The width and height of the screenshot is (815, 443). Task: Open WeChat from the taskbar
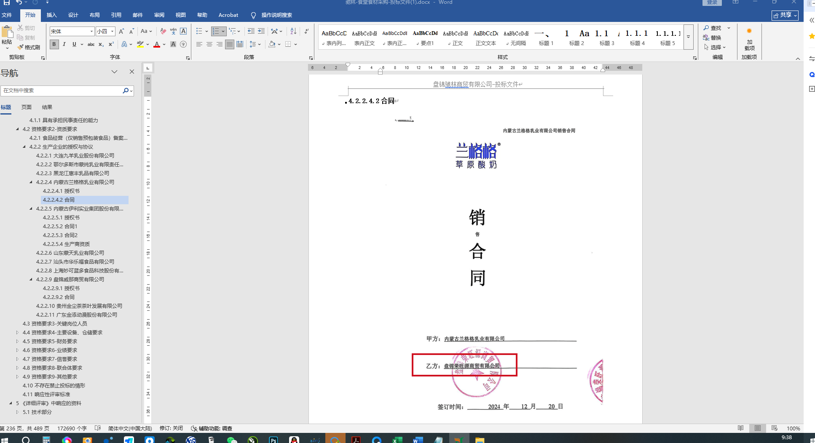pyautogui.click(x=232, y=440)
